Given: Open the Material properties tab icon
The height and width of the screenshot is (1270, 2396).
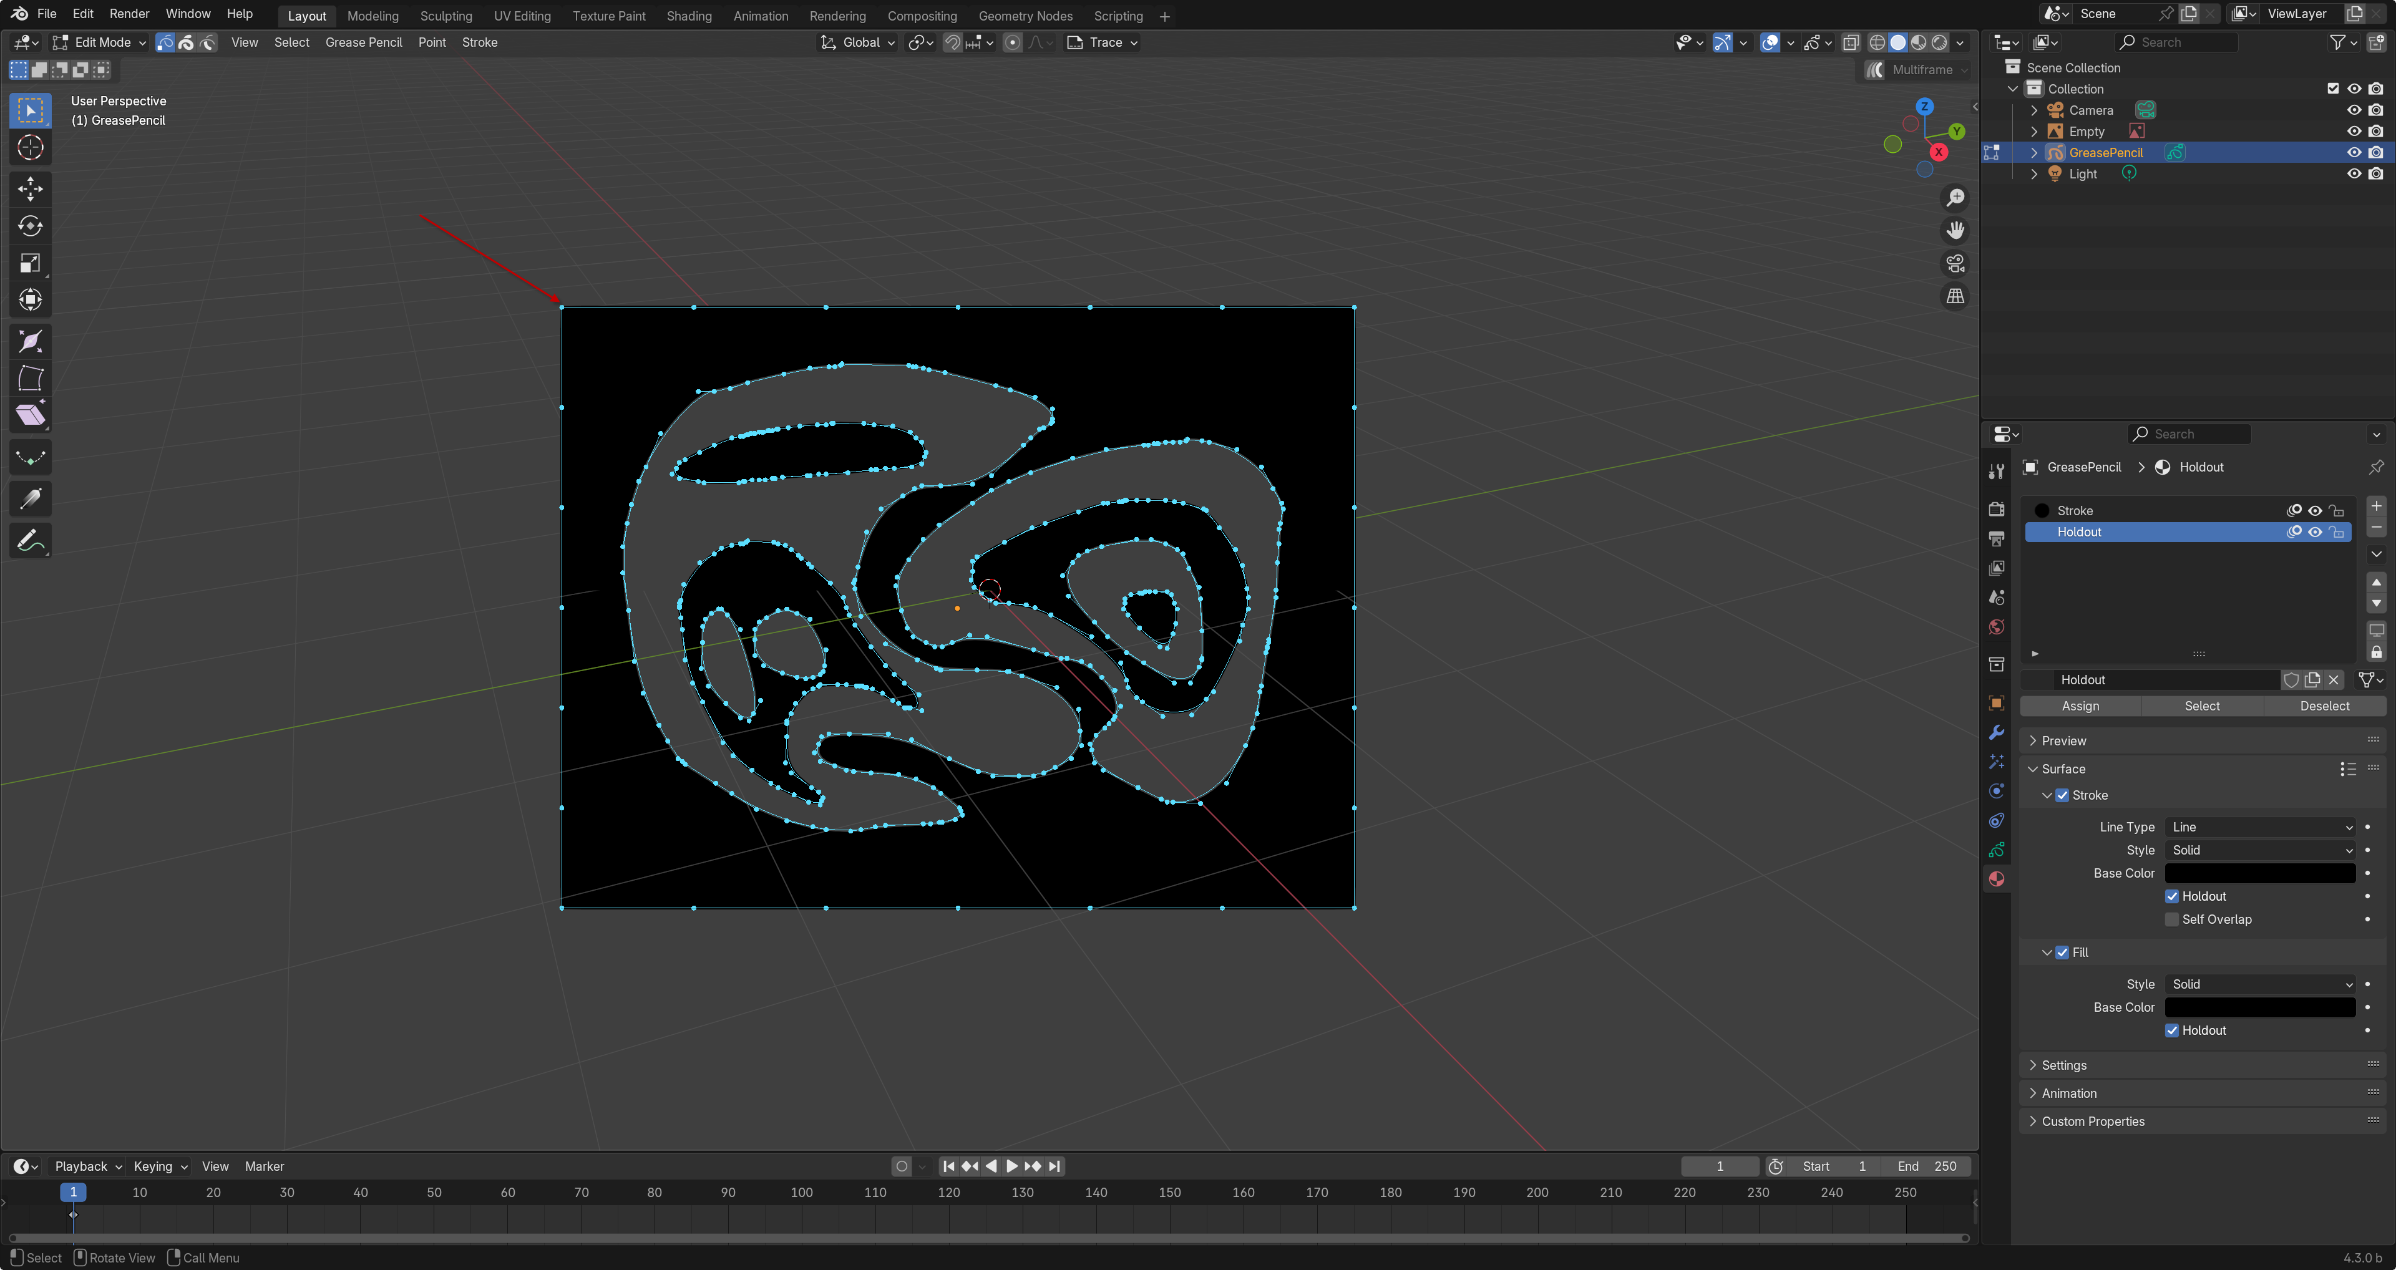Looking at the screenshot, I should [x=1996, y=879].
